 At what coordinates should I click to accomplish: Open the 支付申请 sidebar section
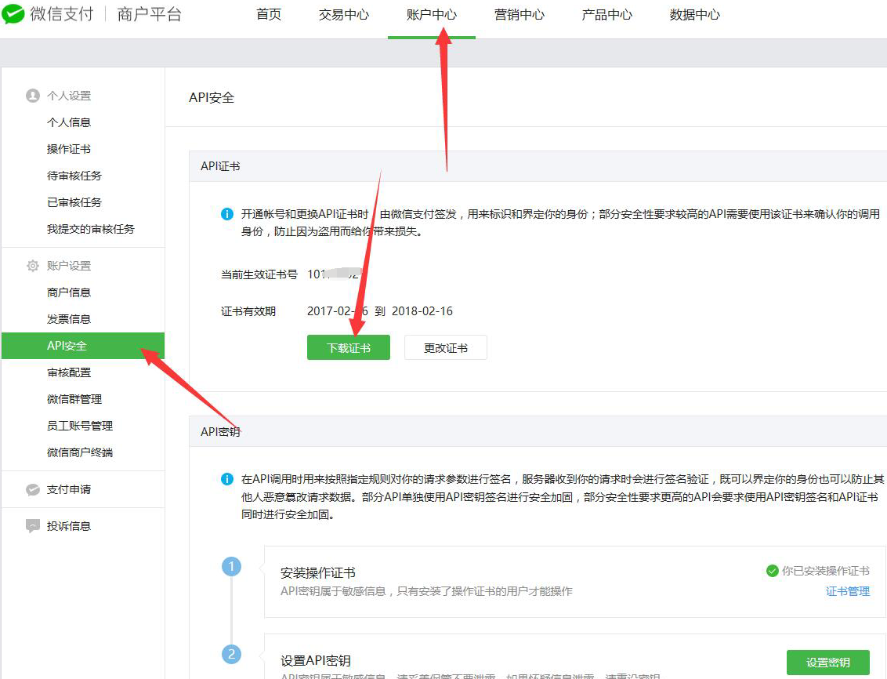(x=69, y=489)
